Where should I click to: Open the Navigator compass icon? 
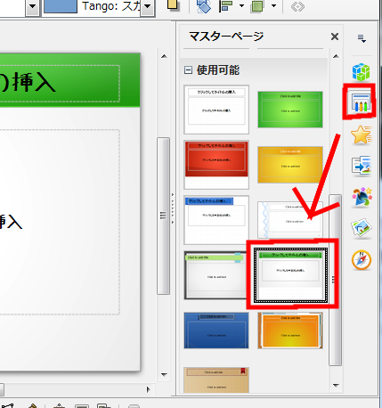[362, 260]
